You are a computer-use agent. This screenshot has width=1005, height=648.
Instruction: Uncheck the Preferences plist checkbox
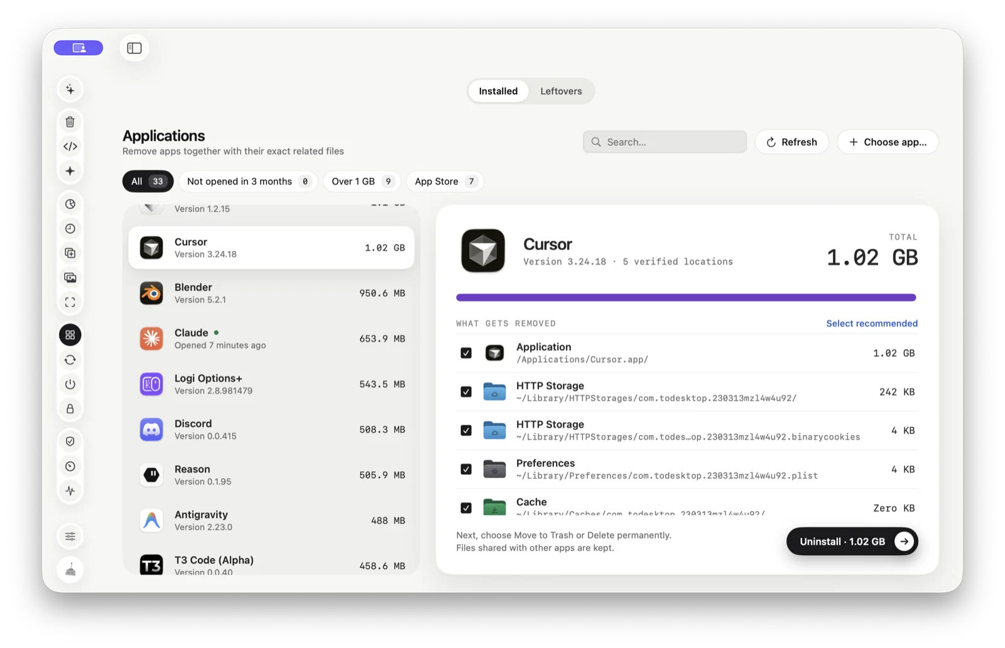pos(466,470)
